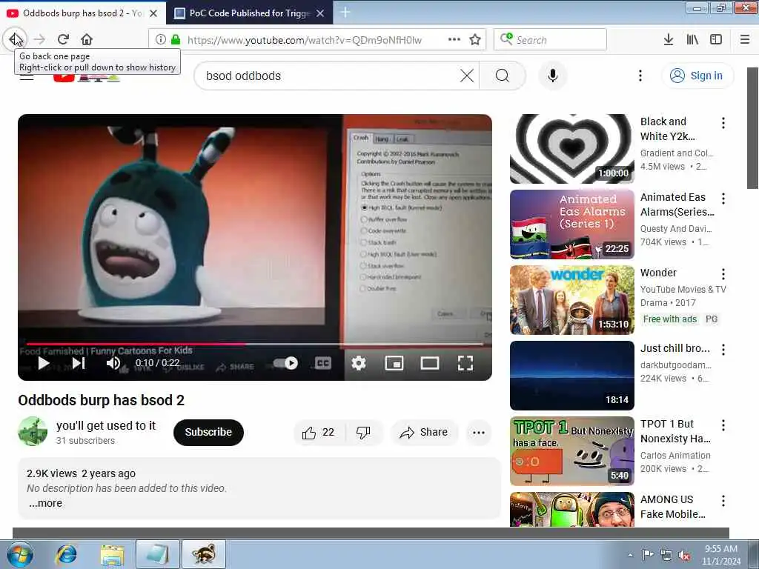Viewport: 759px width, 569px height.
Task: Reload the current page
Action: pyautogui.click(x=63, y=39)
